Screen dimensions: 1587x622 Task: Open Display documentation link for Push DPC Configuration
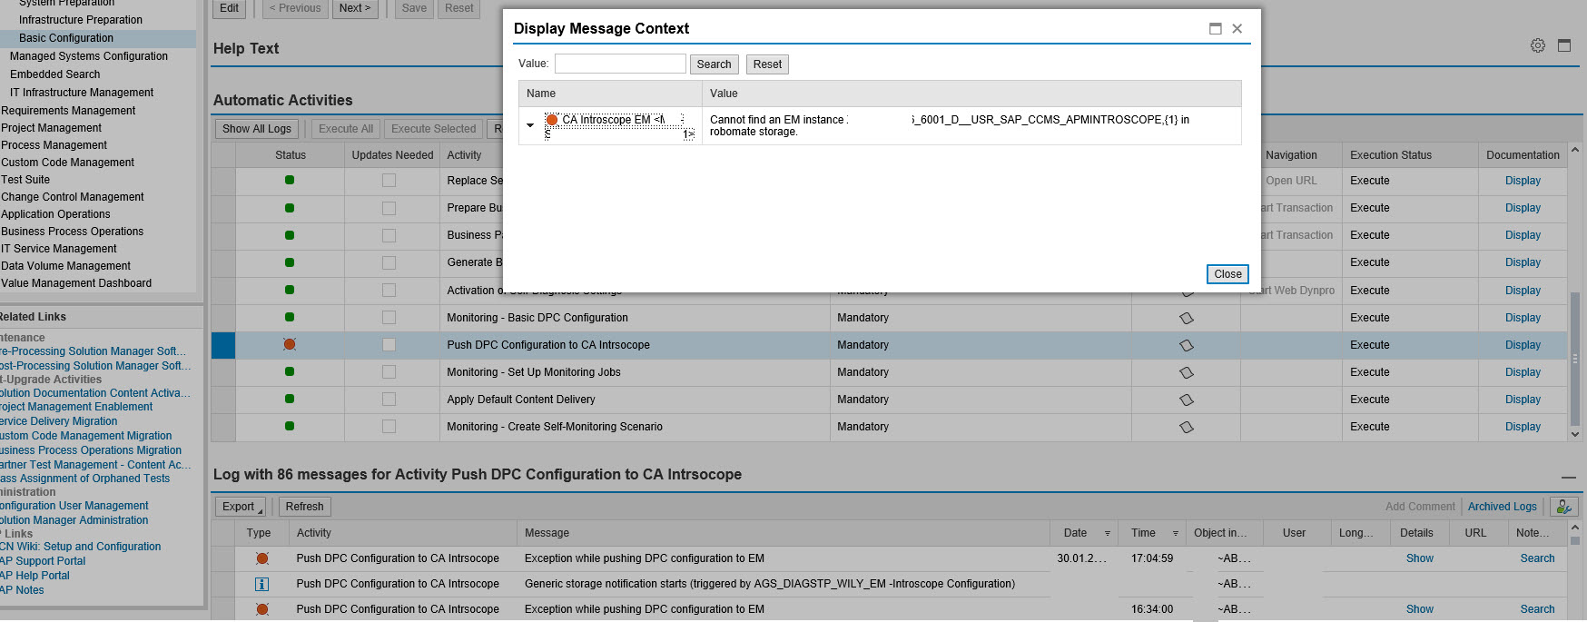pos(1523,345)
